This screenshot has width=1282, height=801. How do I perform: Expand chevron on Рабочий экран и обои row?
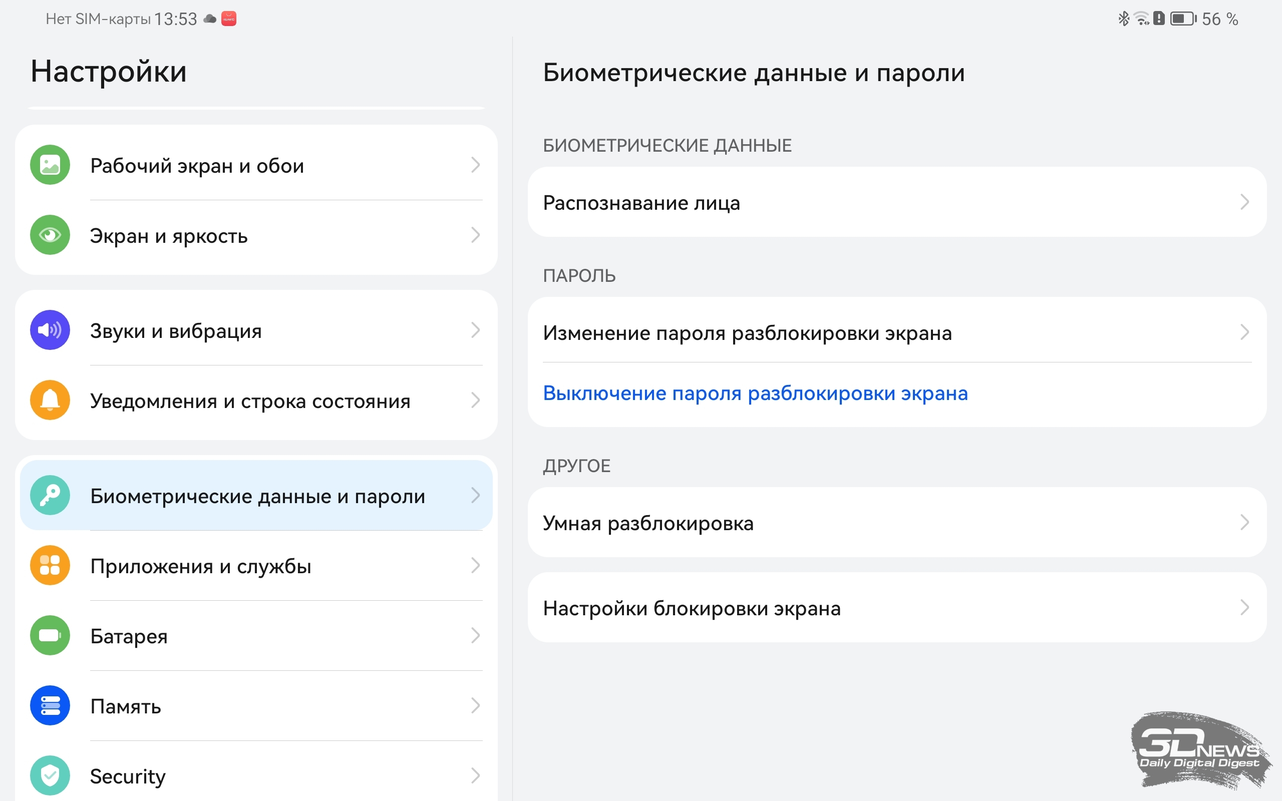pos(475,165)
